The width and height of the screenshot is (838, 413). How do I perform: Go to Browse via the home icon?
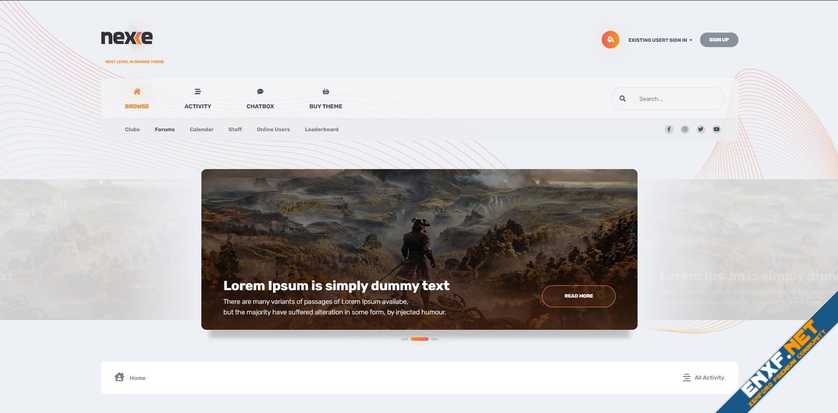[137, 92]
